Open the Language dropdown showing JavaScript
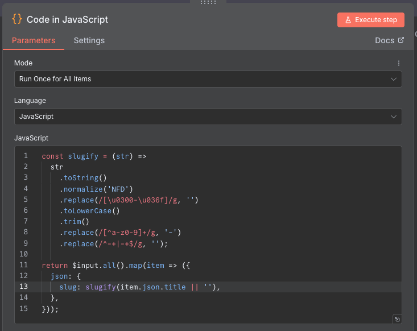The width and height of the screenshot is (417, 331). tap(208, 117)
